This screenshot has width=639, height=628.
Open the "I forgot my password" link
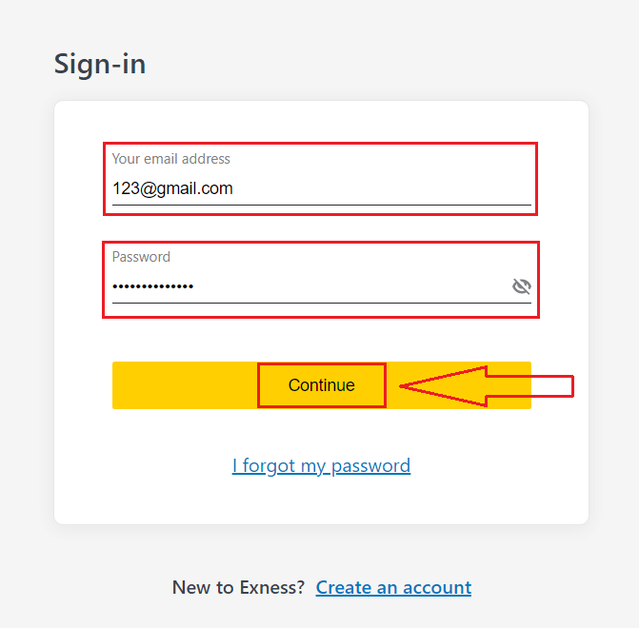click(x=321, y=465)
